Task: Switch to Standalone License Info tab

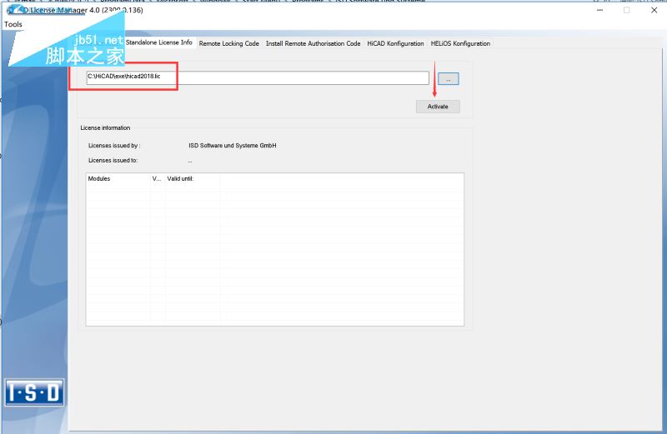Action: coord(159,42)
